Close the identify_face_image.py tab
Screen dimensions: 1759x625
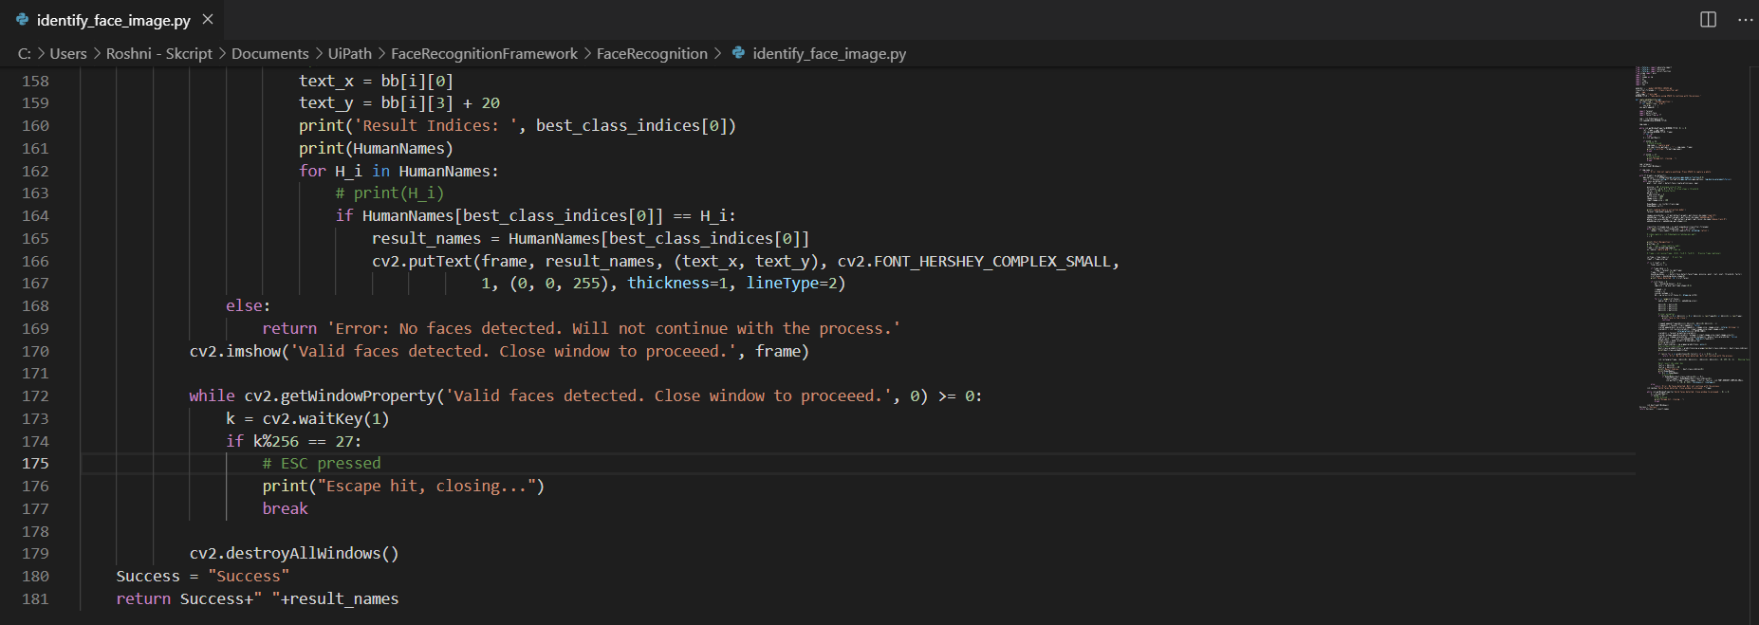(208, 20)
